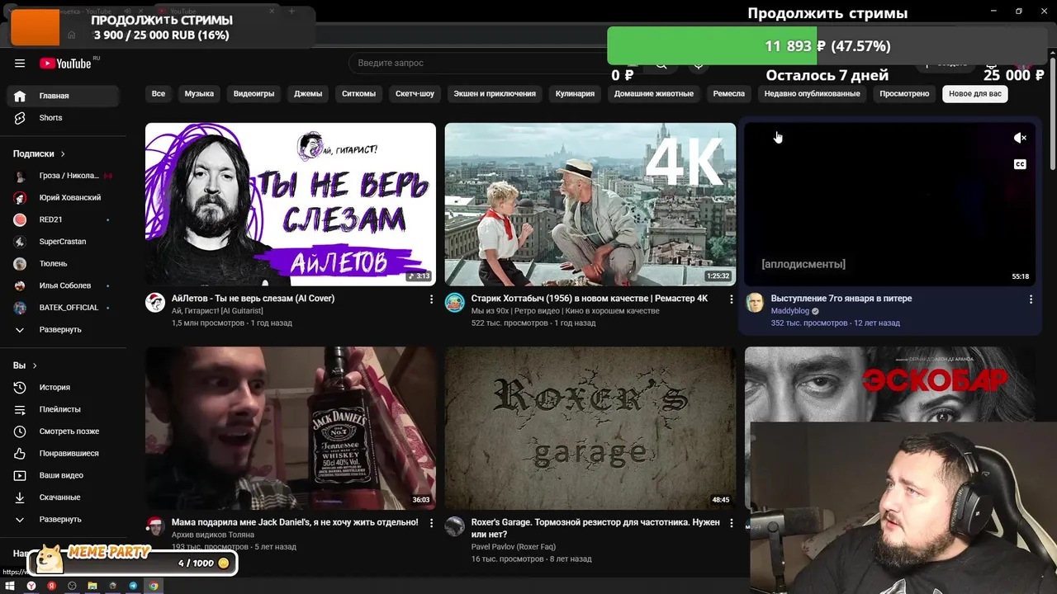Click Maddyblog channel avatar
Image resolution: width=1057 pixels, height=594 pixels.
click(755, 302)
